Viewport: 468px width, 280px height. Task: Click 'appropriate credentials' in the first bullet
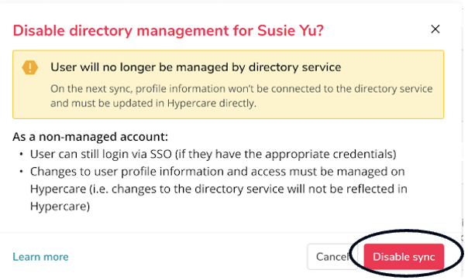point(331,154)
